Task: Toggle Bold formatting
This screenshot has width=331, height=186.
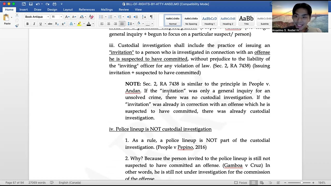Action: 27,24
